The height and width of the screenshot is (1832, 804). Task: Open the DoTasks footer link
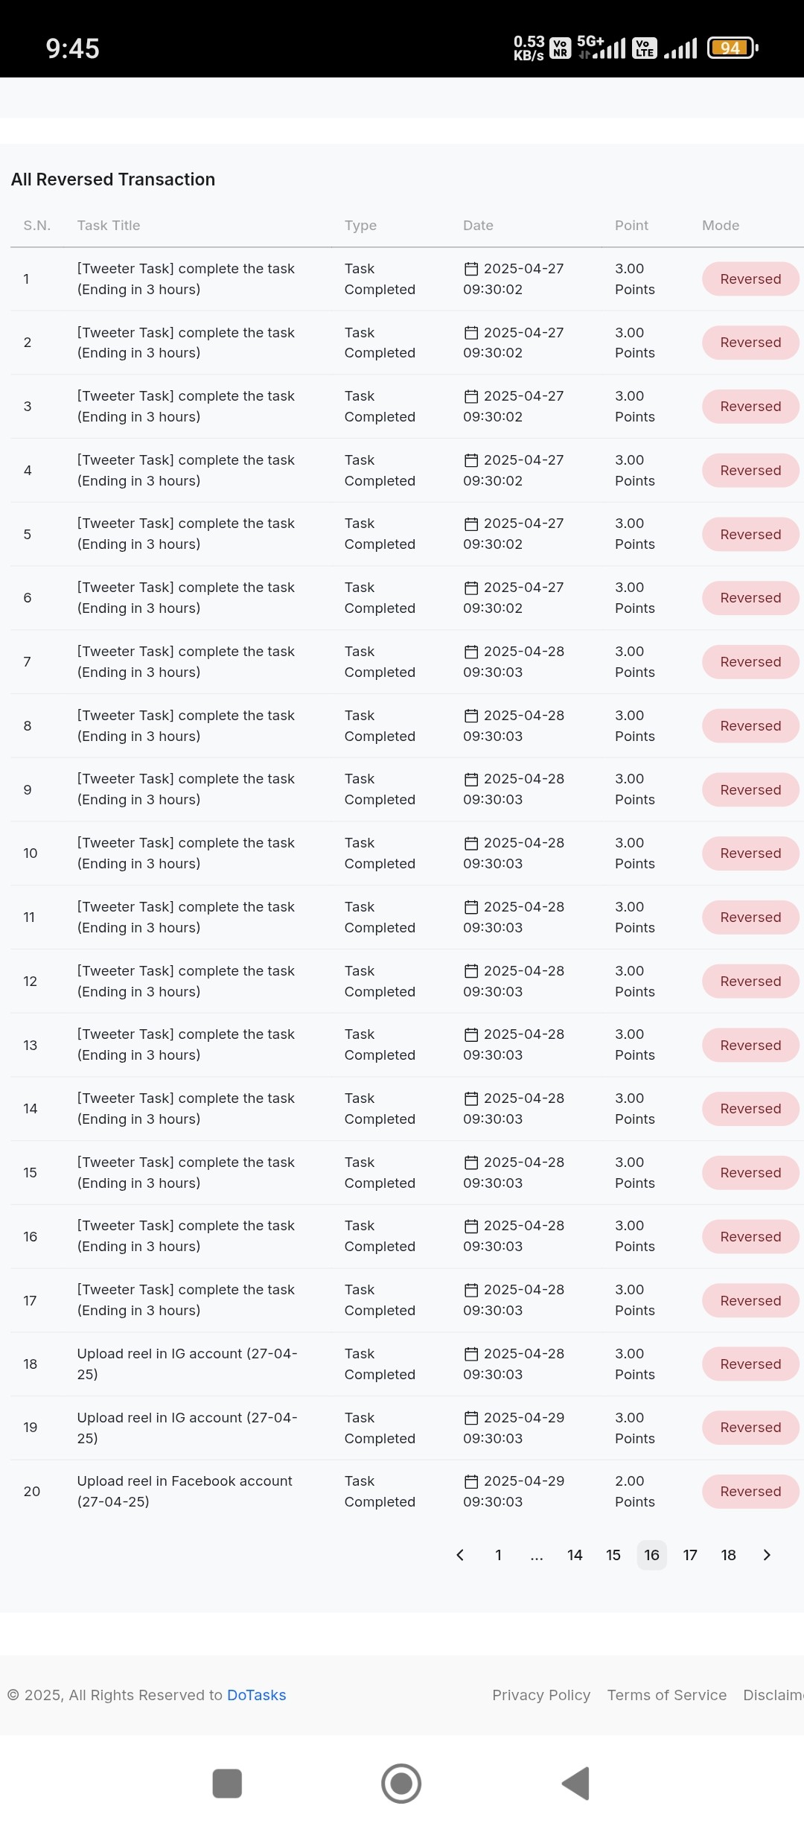[x=256, y=1695]
